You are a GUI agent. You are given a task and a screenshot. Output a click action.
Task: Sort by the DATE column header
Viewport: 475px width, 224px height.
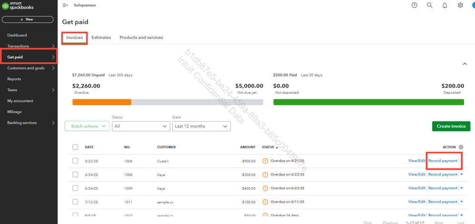click(89, 147)
